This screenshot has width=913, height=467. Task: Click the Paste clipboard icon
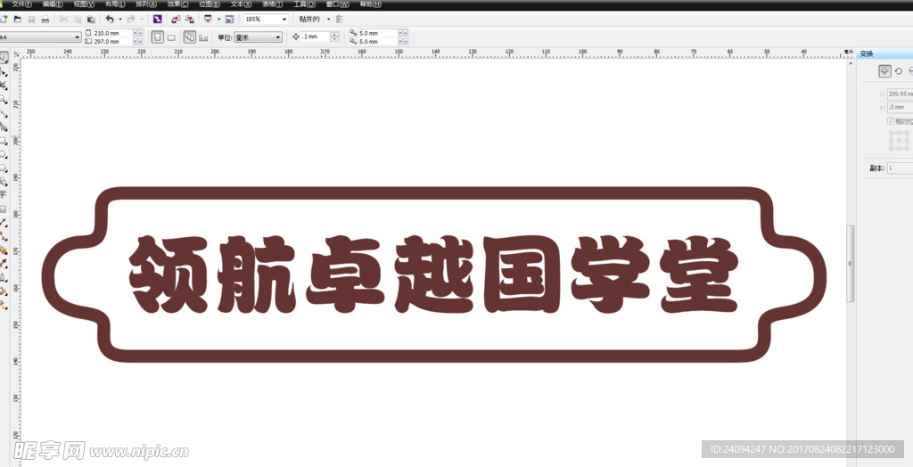coord(91,20)
